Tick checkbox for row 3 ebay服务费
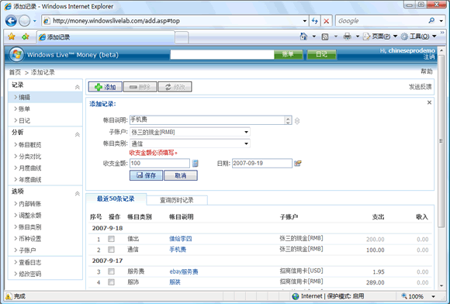Screen dimensions: 450x304 tap(112, 271)
